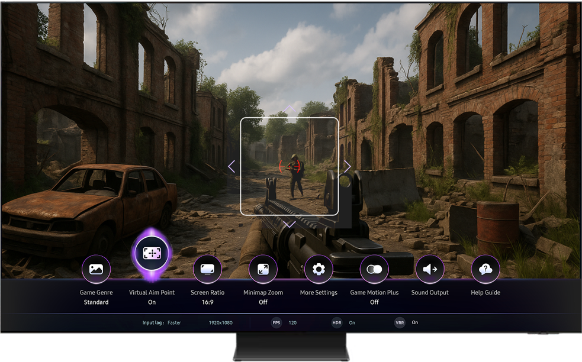Click the left chevron to change aim point style

[231, 166]
